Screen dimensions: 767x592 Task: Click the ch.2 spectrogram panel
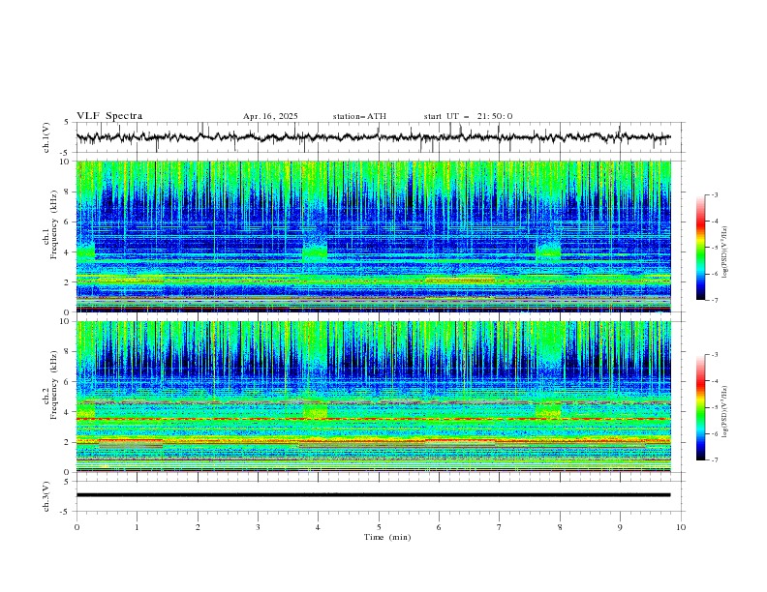click(x=374, y=397)
